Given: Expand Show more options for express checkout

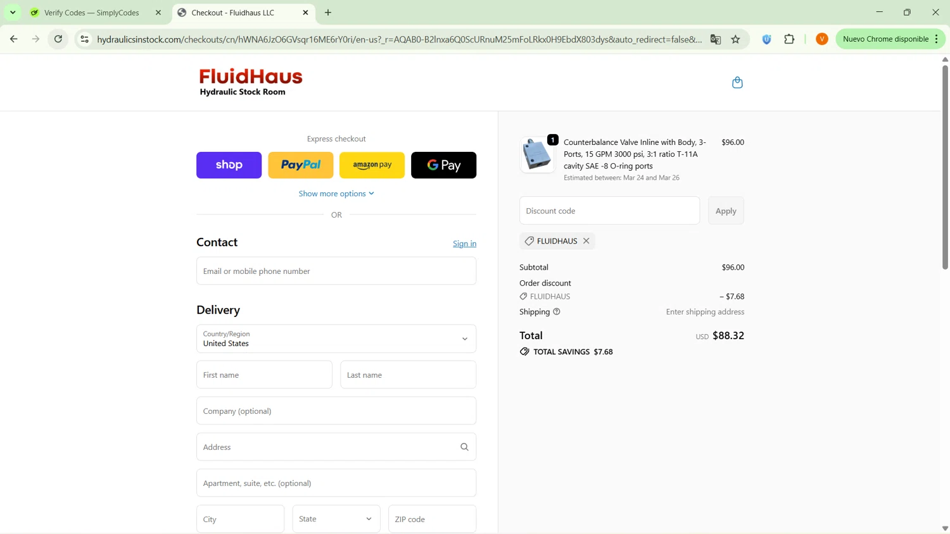Looking at the screenshot, I should pyautogui.click(x=336, y=194).
